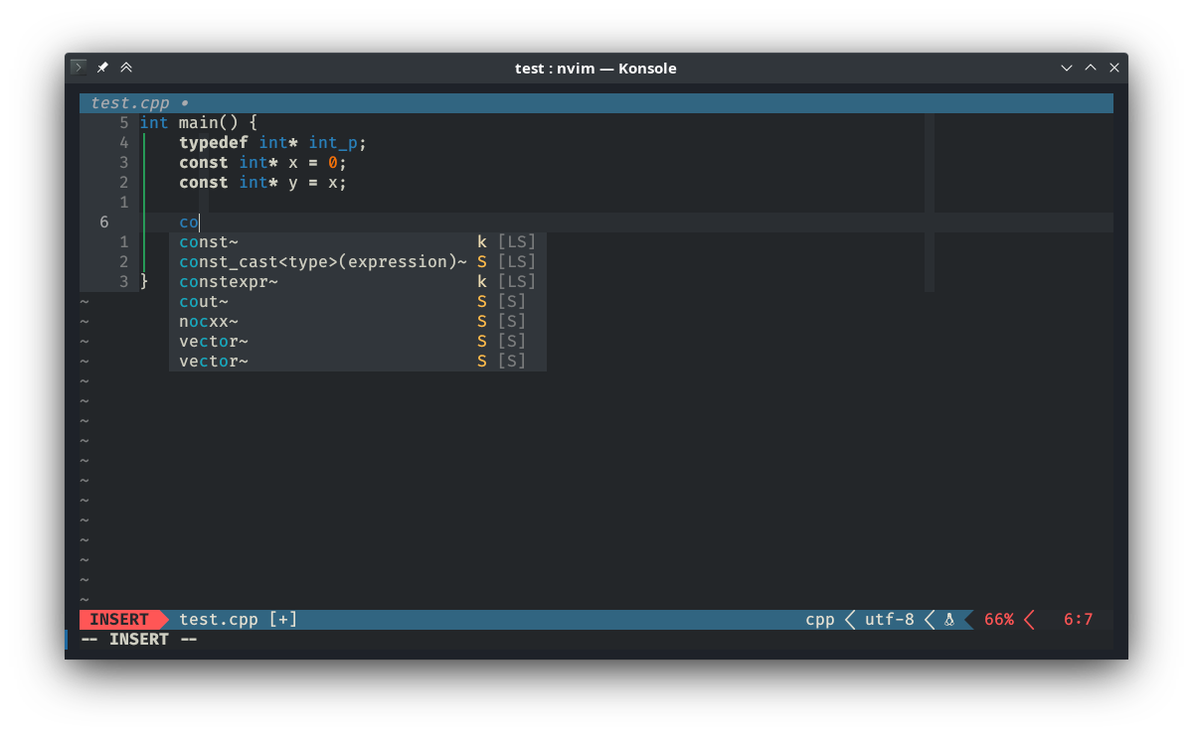Place cursor on 'int main() {' line
Viewport: 1193px width, 736px height.
coord(199,123)
